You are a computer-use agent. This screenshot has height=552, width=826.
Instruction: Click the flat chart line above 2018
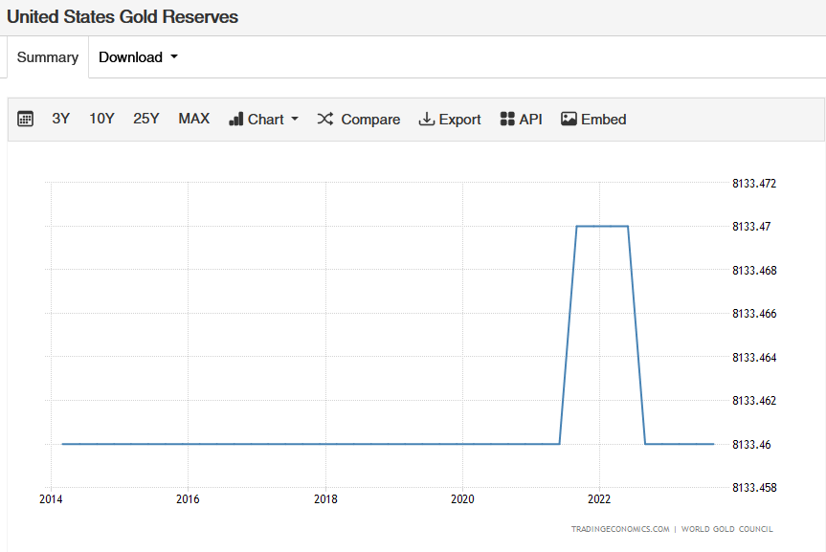(325, 444)
